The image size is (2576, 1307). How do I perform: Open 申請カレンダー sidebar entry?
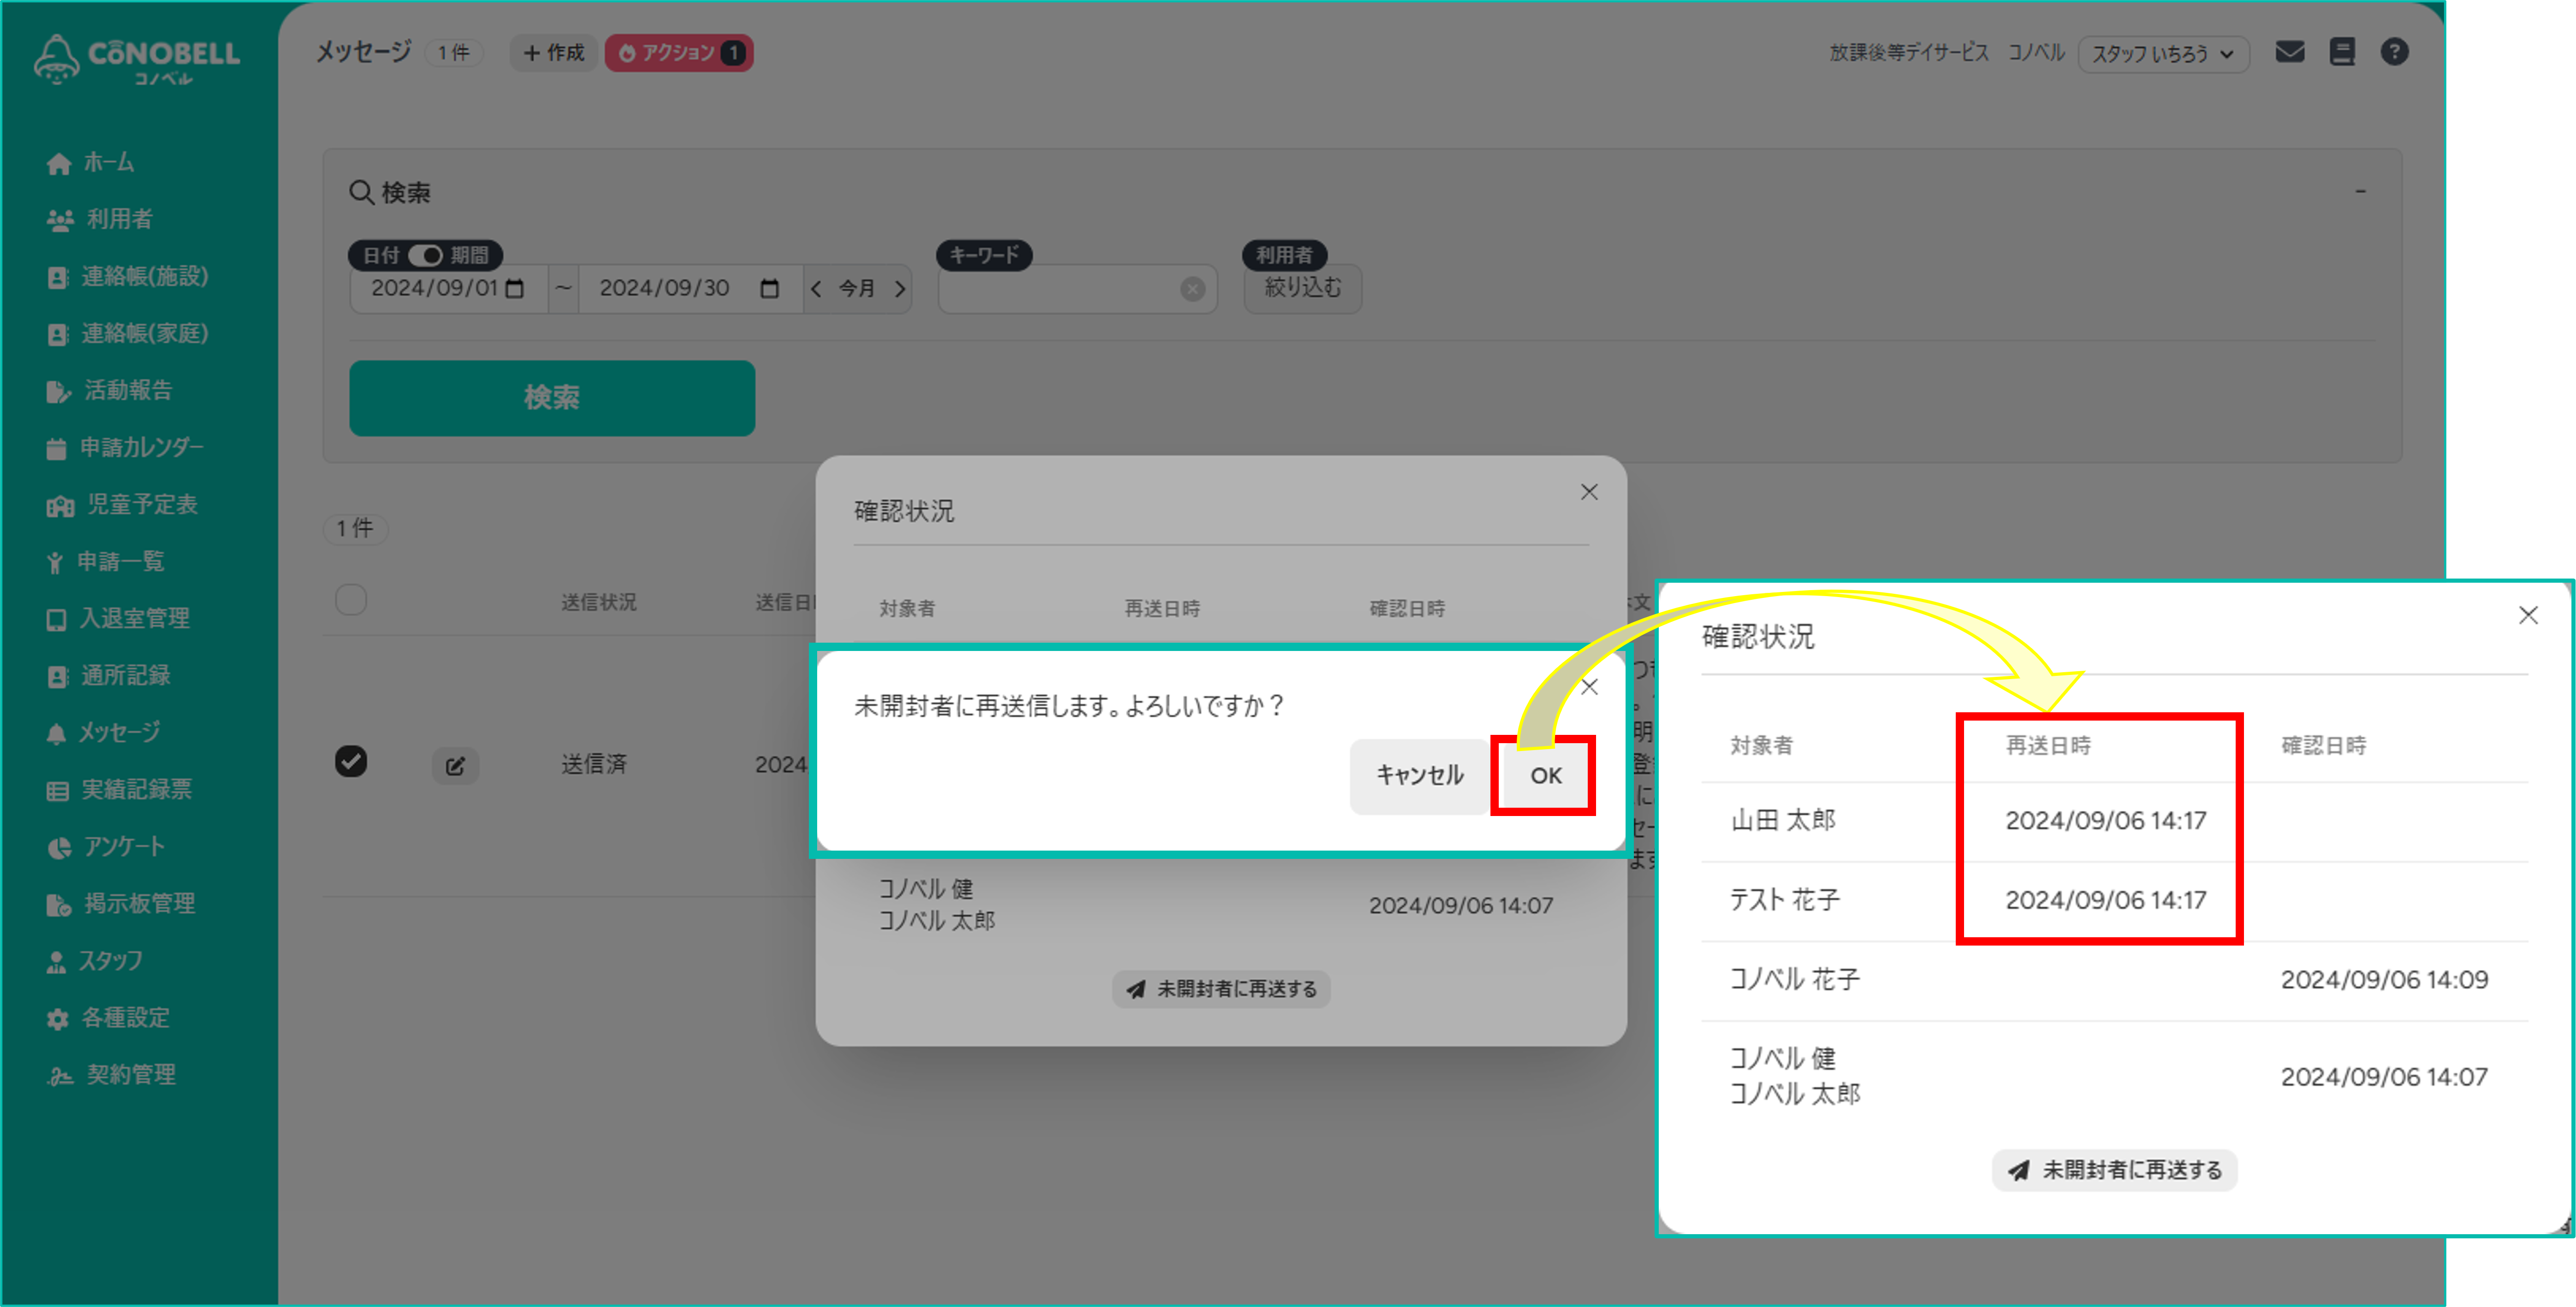coord(125,447)
